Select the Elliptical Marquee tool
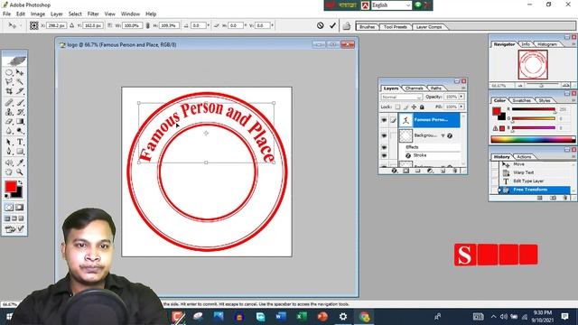The width and height of the screenshot is (578, 325). click(x=9, y=72)
